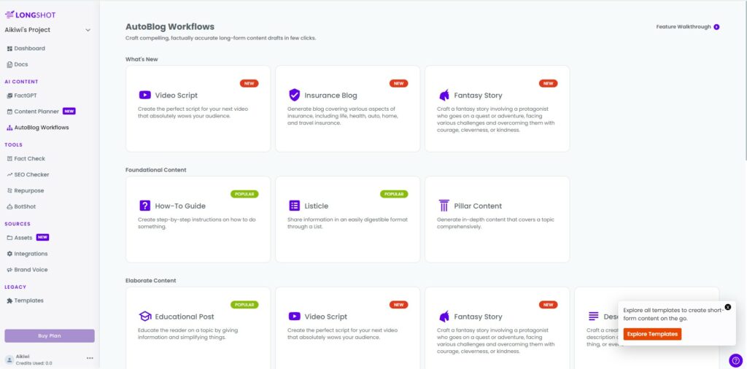This screenshot has width=747, height=369.
Task: Open the purple help question mark icon
Action: (735, 360)
